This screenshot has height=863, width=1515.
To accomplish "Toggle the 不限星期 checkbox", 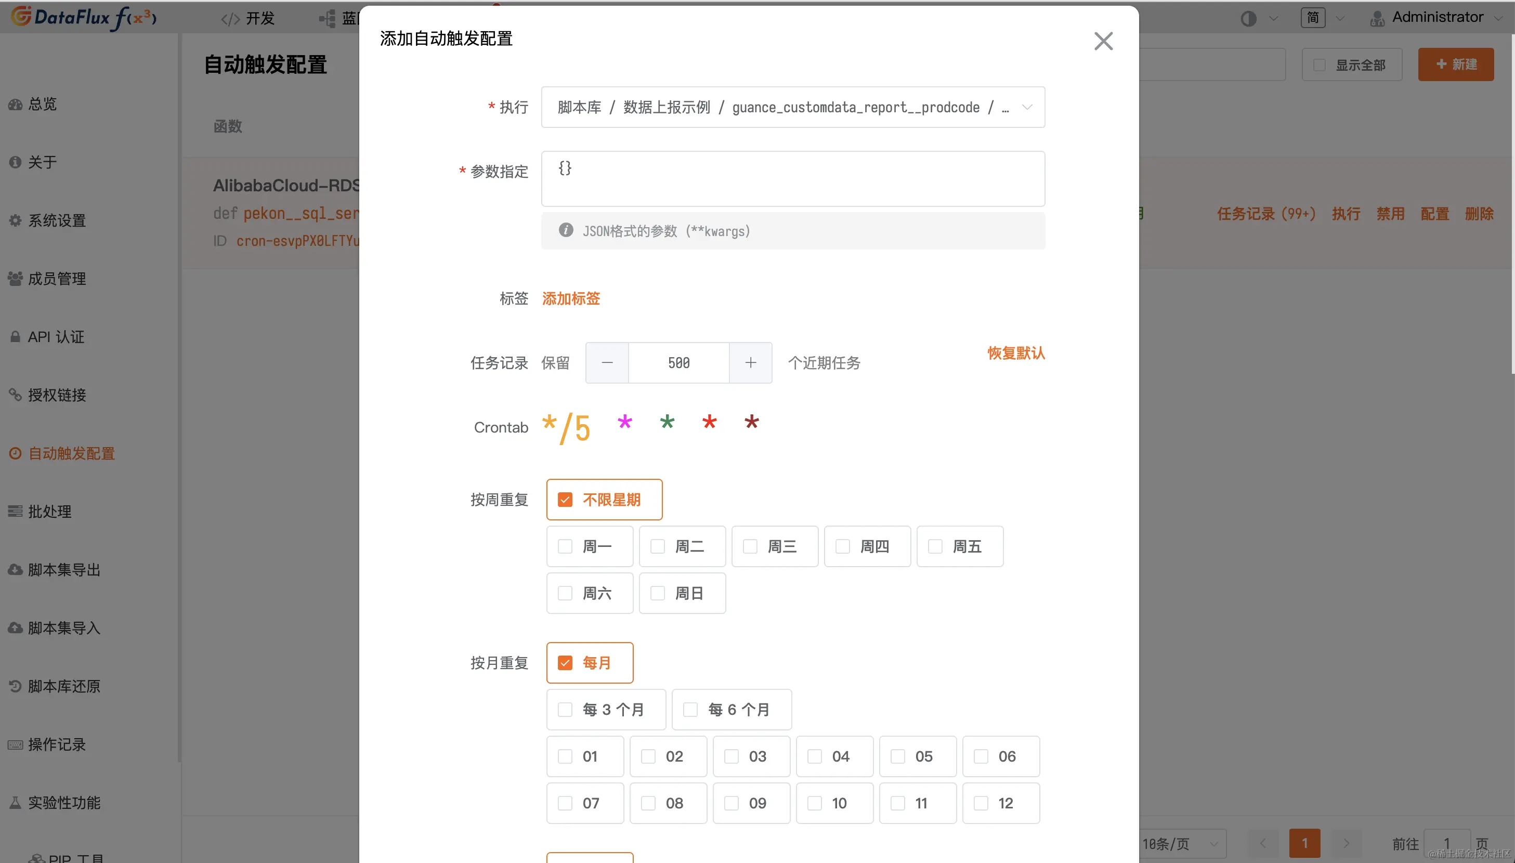I will tap(565, 500).
